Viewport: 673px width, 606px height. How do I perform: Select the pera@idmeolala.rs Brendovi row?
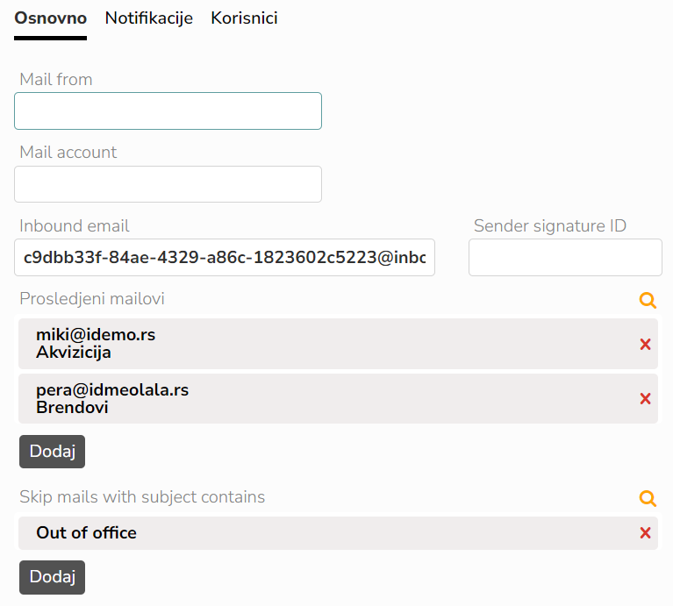(x=338, y=398)
